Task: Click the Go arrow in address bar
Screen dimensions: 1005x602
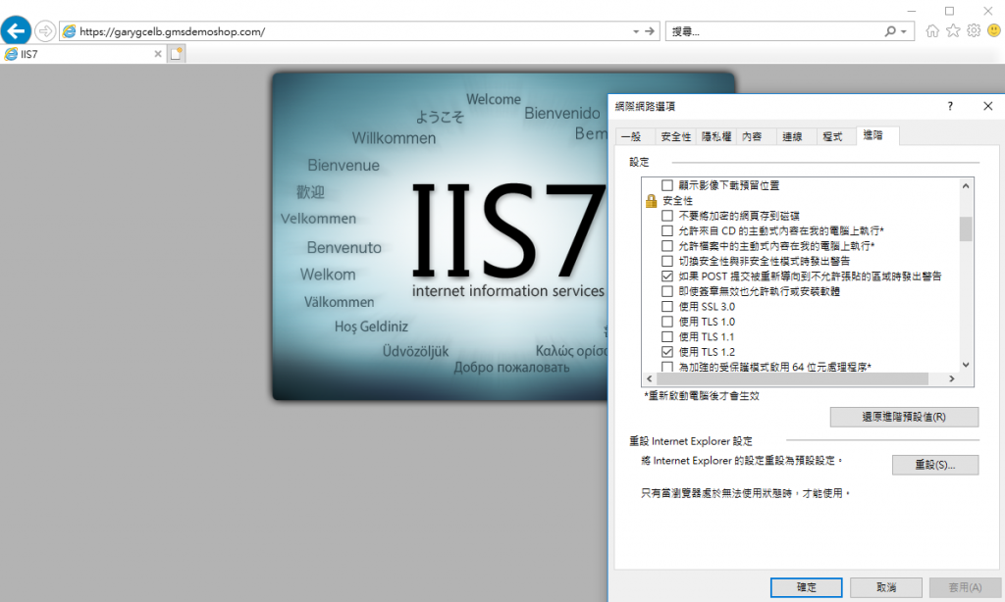Action: 650,31
